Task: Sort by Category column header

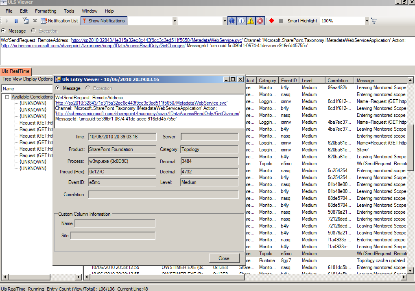Action: tap(267, 81)
